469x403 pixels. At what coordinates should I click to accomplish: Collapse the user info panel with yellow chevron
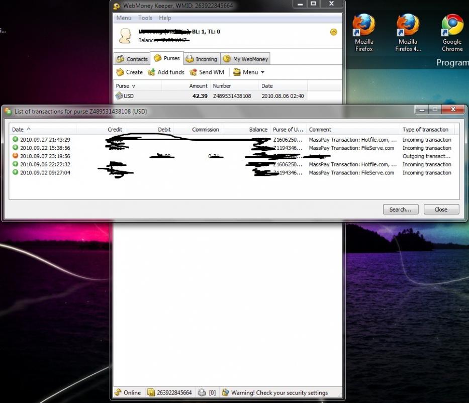tap(333, 32)
